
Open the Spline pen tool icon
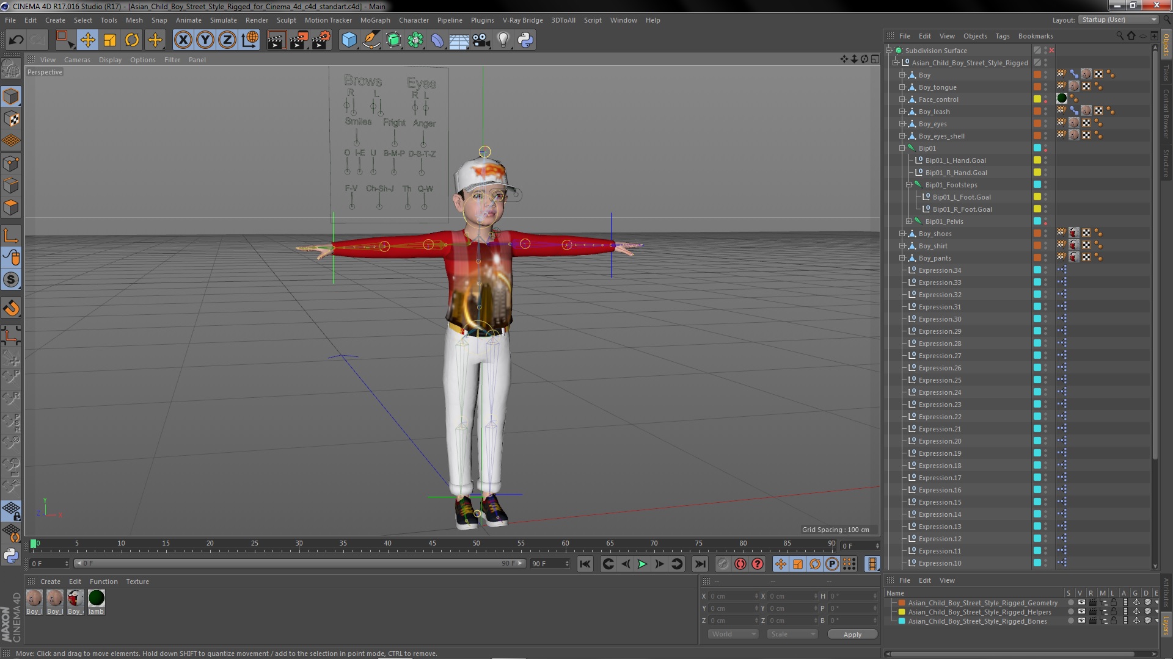click(371, 40)
